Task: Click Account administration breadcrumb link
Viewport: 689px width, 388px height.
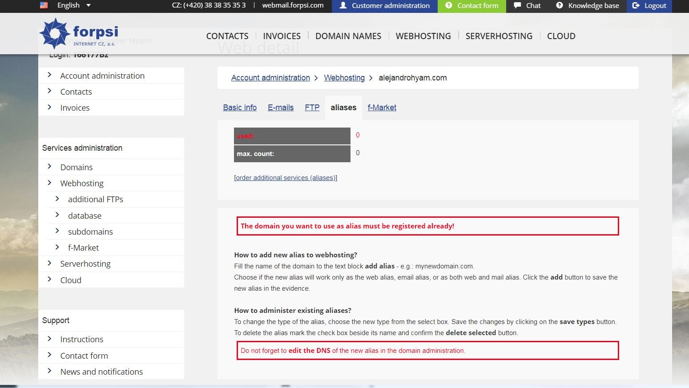Action: coord(270,78)
